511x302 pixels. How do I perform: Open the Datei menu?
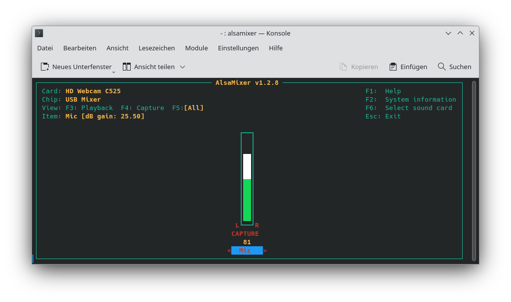coord(44,48)
